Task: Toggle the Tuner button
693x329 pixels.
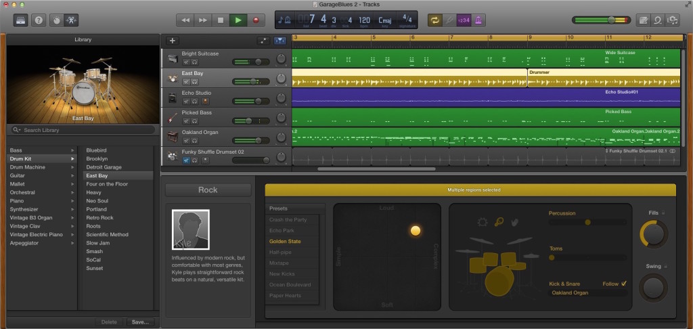Action: pyautogui.click(x=449, y=20)
